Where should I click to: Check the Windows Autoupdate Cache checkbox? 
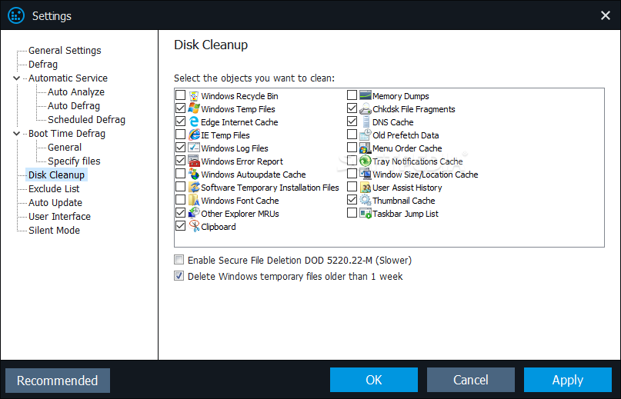pos(181,174)
